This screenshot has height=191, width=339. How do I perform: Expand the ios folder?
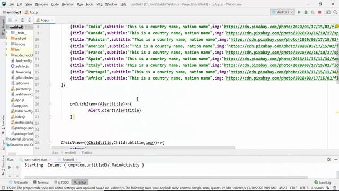[x=6, y=49]
